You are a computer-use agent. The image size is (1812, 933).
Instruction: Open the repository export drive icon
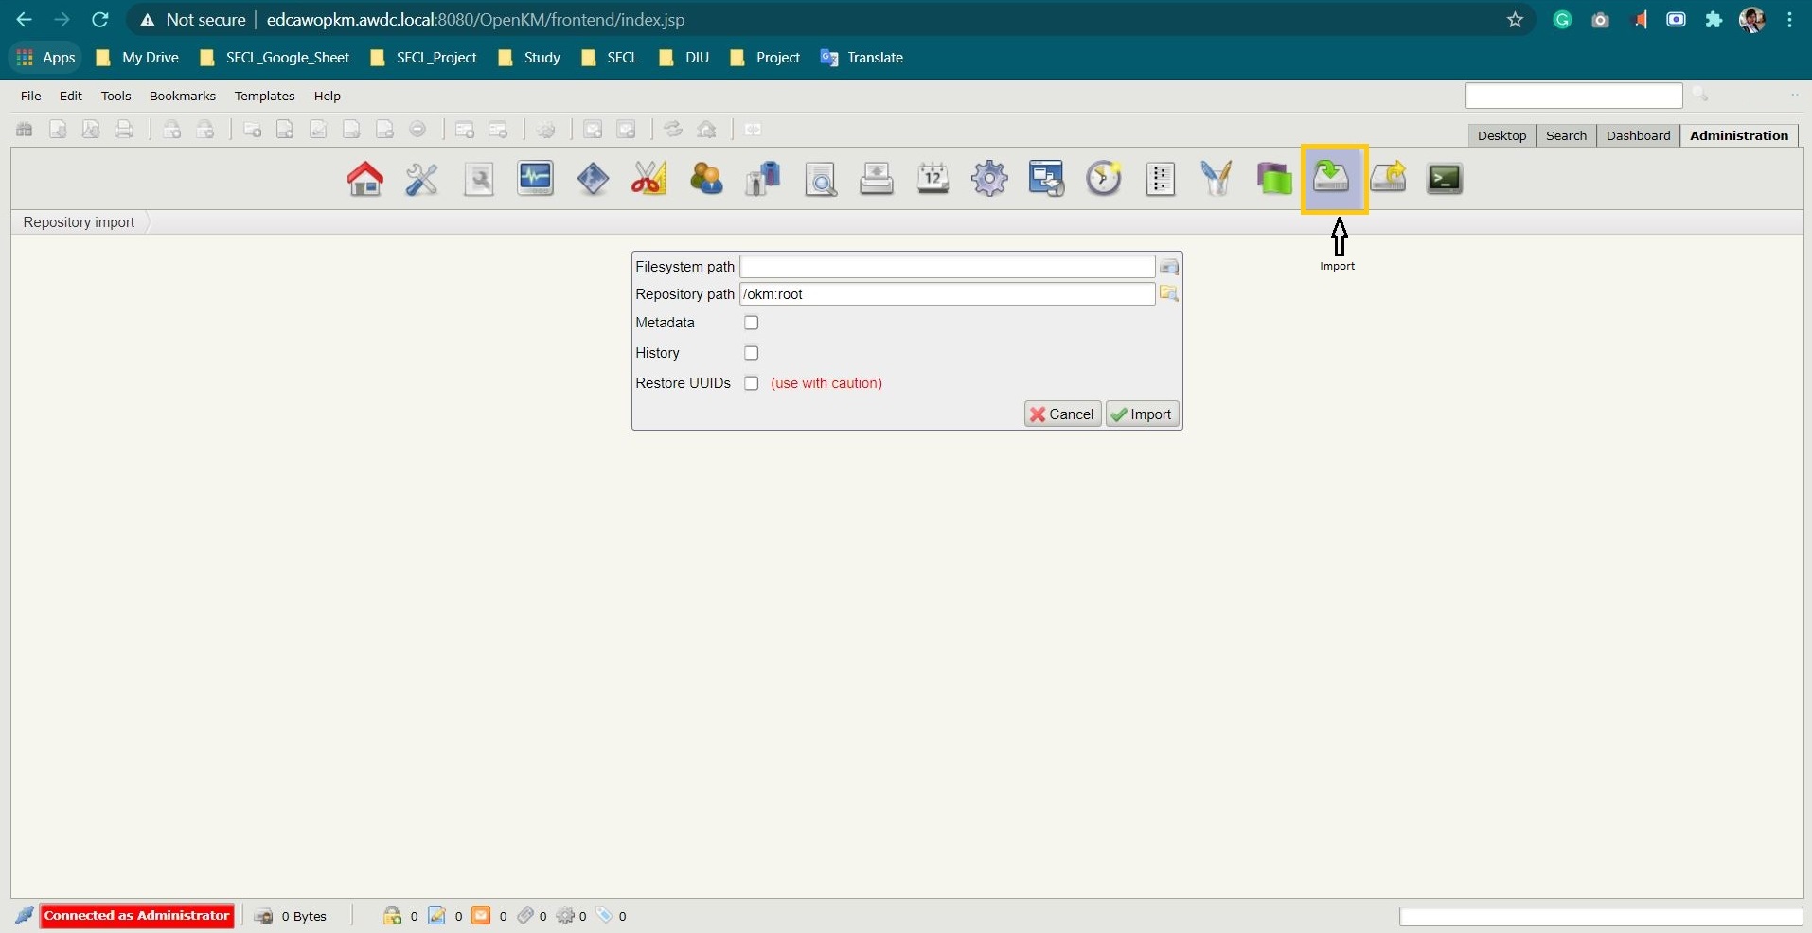pos(1388,179)
